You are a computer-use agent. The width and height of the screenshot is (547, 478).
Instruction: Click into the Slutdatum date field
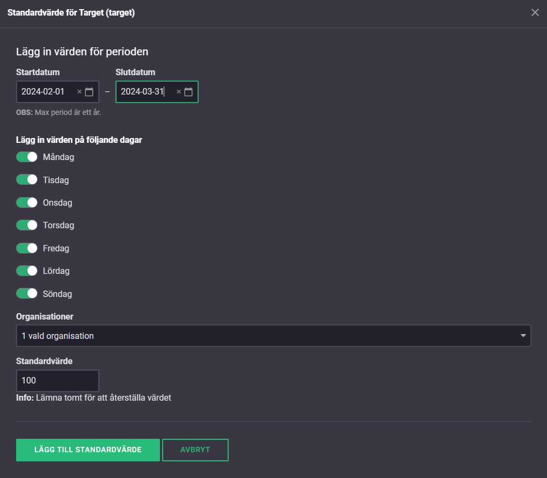pos(145,92)
